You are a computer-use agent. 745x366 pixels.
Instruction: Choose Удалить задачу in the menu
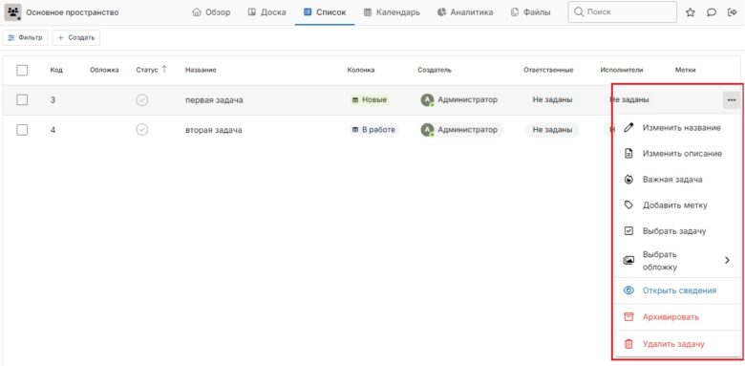tap(677, 344)
